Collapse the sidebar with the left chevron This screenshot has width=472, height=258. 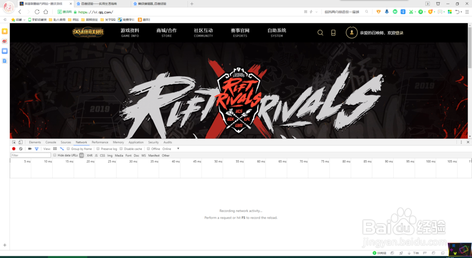(5, 19)
